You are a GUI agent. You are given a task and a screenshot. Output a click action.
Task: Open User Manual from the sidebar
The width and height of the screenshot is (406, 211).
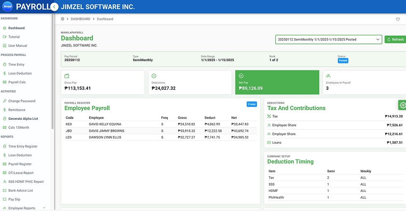[x=17, y=46]
